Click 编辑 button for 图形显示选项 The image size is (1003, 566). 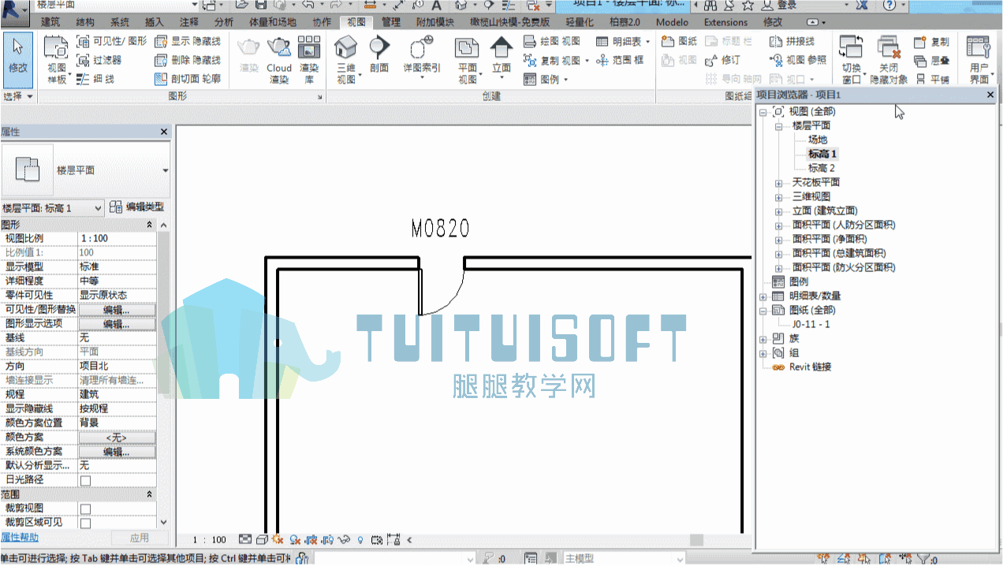(117, 324)
